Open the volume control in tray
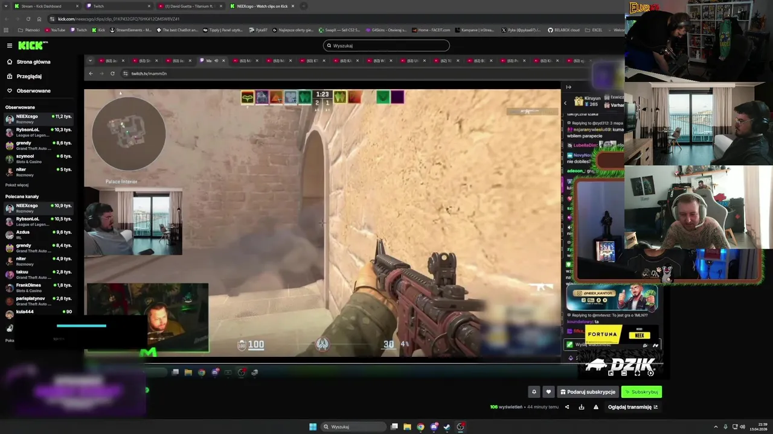The image size is (773, 434). [x=742, y=427]
